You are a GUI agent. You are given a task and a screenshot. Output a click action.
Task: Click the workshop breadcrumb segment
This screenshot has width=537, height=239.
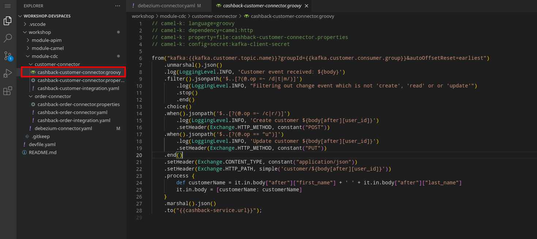tap(143, 16)
